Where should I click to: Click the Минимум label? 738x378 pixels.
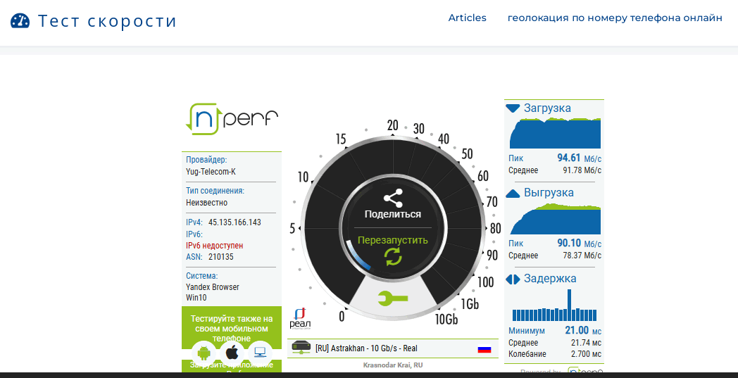point(527,331)
